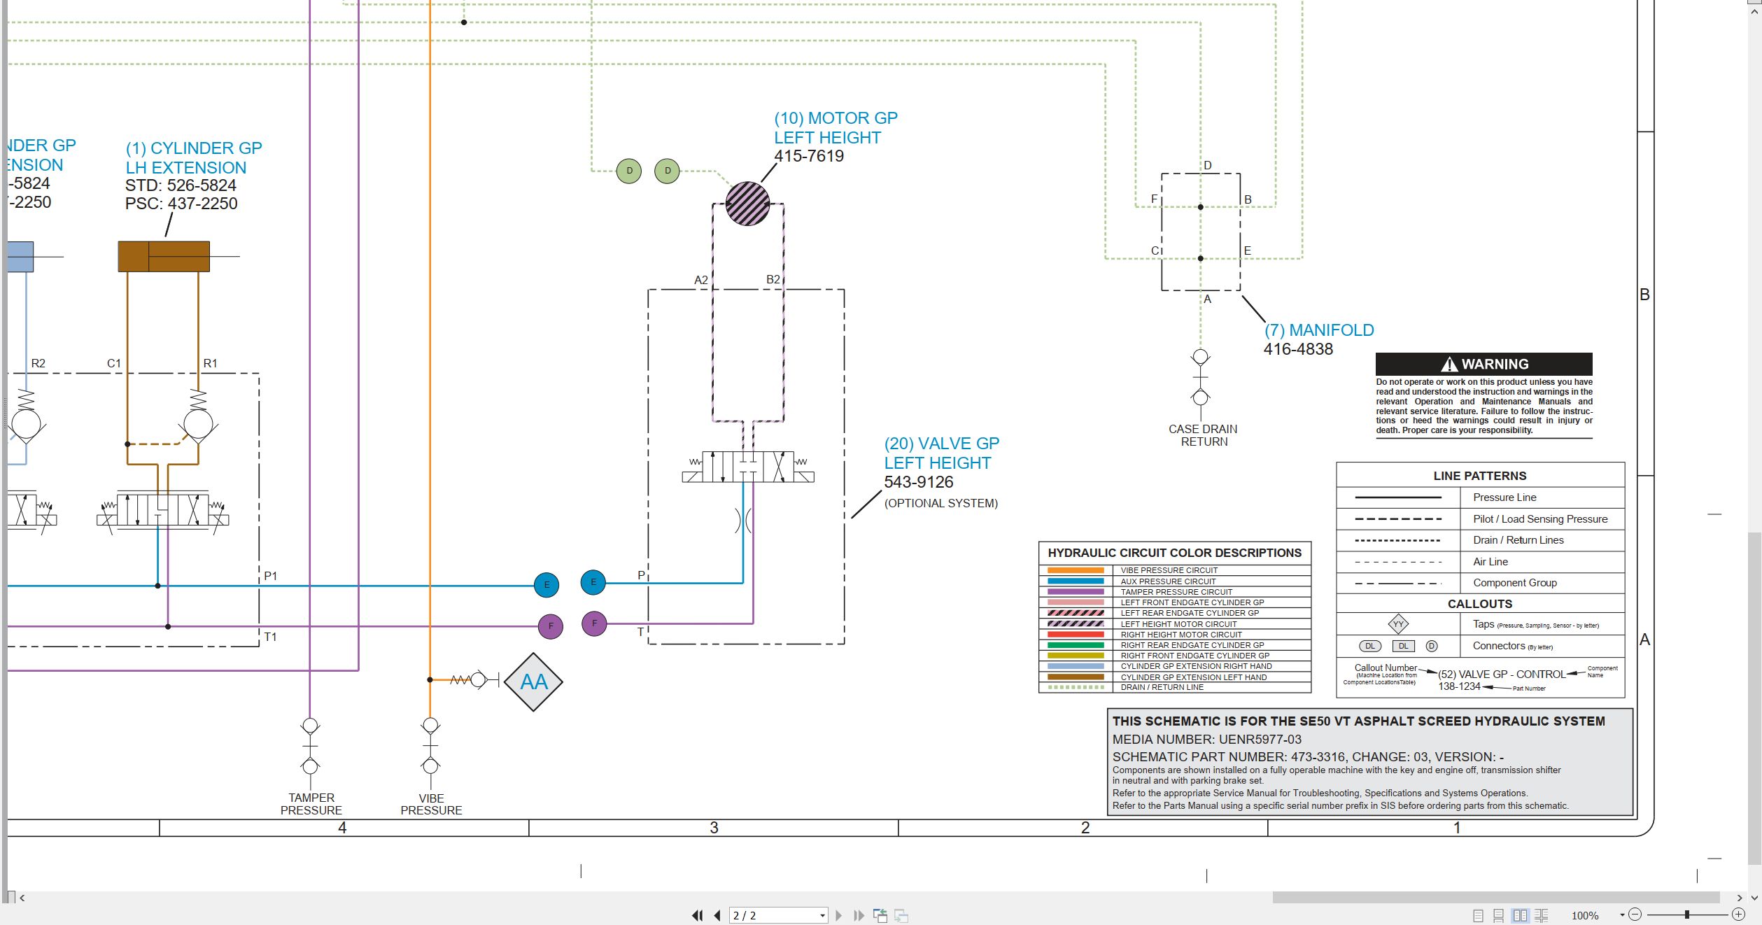Click the AA pressure tap diamond

point(533,682)
